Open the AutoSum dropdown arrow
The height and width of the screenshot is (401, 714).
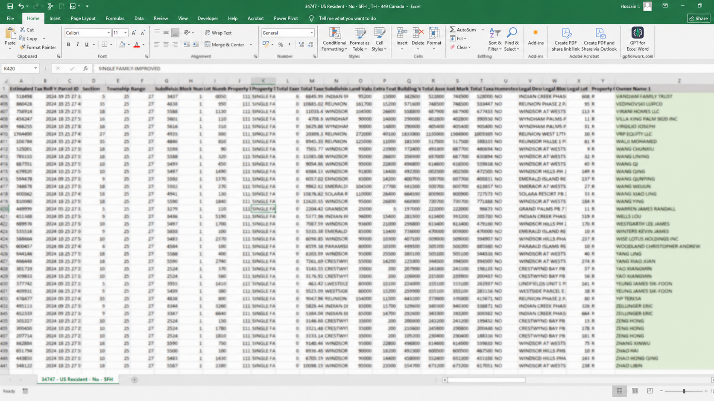tap(483, 30)
